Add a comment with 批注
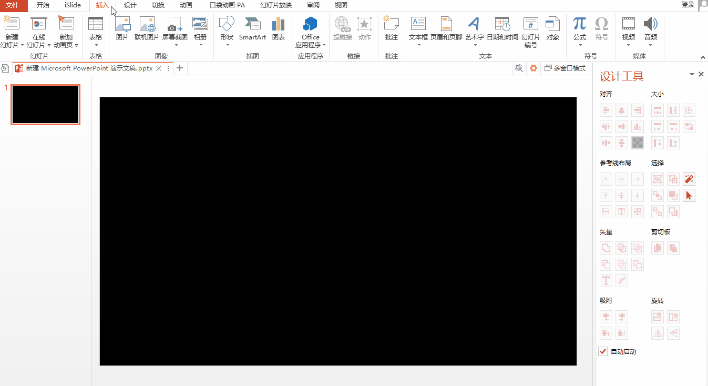This screenshot has width=708, height=386. (391, 29)
